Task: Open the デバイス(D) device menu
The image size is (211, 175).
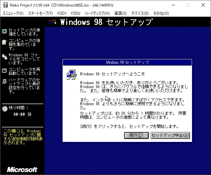Action: (x=140, y=13)
